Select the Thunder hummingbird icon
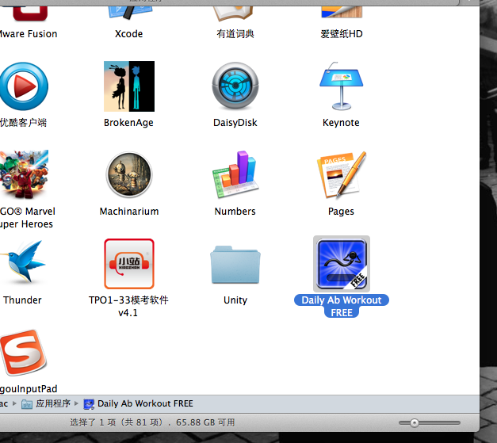The image size is (497, 443). (x=23, y=262)
